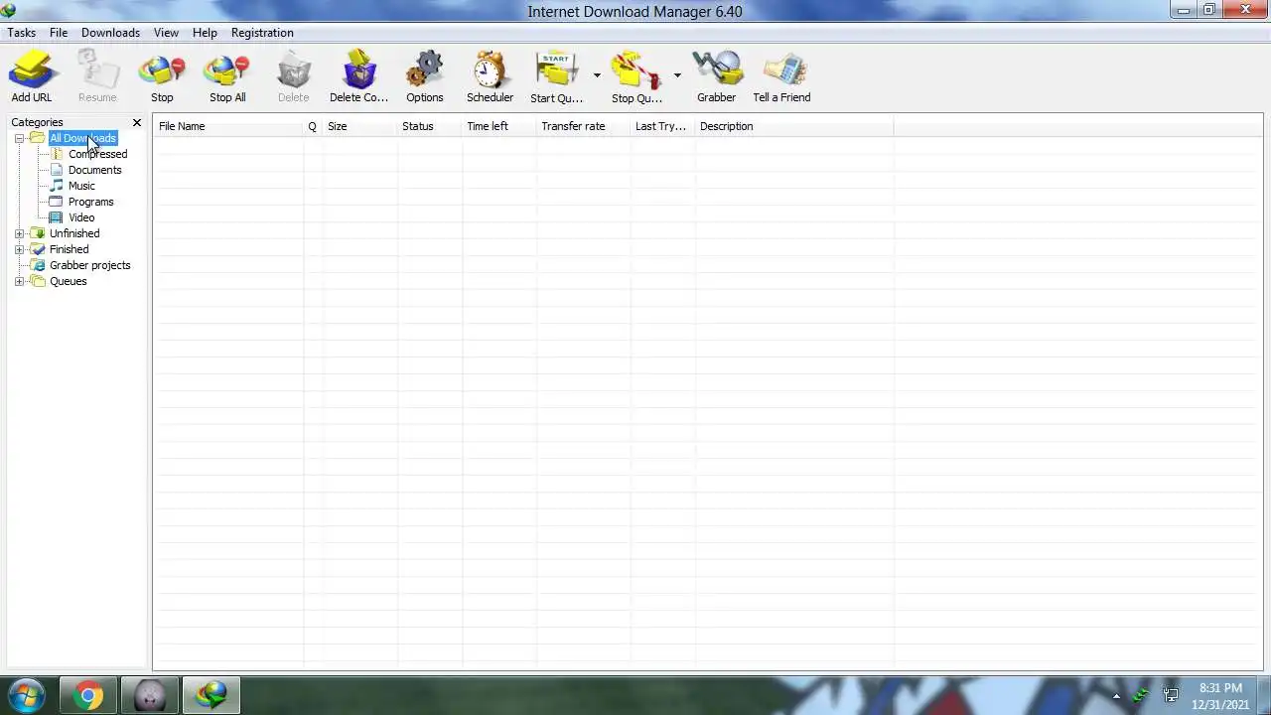The image size is (1271, 715).
Task: Open the View menu
Action: [x=166, y=33]
